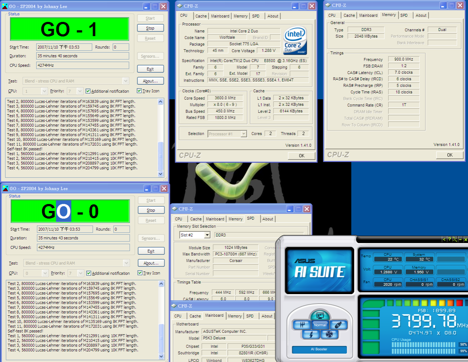Switch to Mainboard tab in CPU-Z processor window
The width and height of the screenshot is (468, 362).
pos(220,16)
